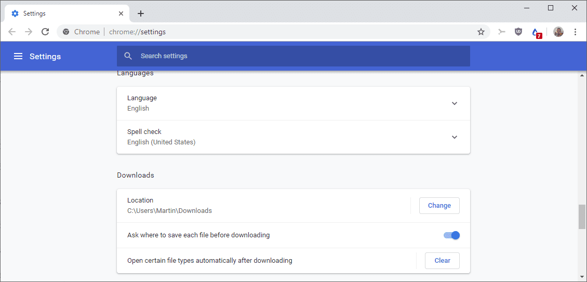Click the magnifier icon in Search settings
Image resolution: width=587 pixels, height=282 pixels.
pyautogui.click(x=128, y=56)
